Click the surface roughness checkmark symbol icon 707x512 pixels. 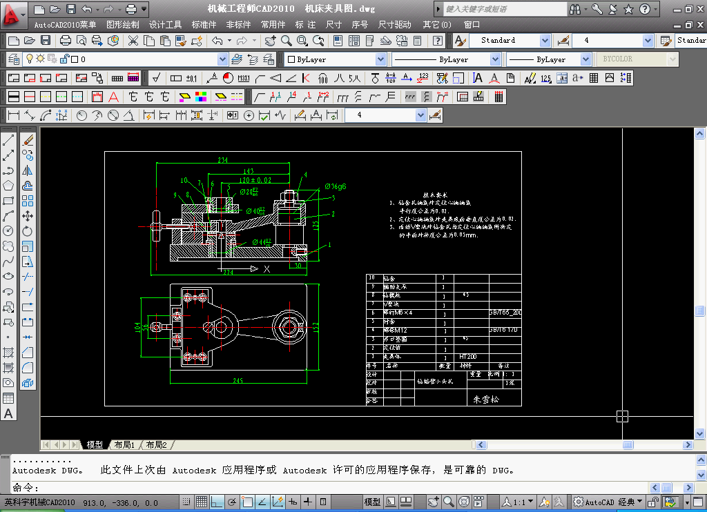[x=156, y=78]
